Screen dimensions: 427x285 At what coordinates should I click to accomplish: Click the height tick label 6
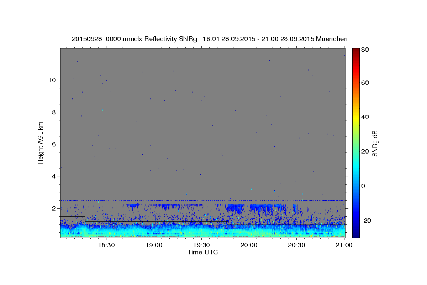pos(54,144)
